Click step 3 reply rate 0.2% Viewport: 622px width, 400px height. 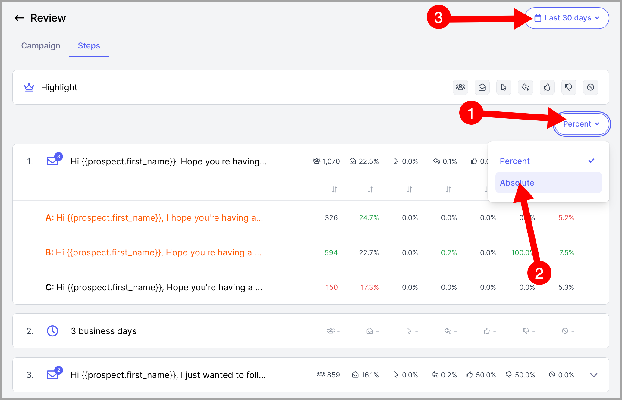(444, 375)
